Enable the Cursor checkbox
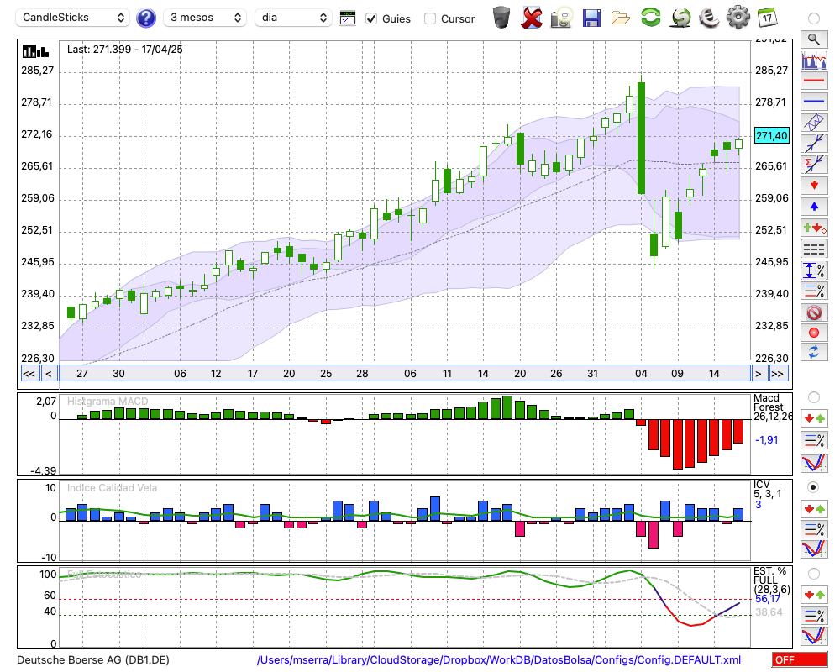 click(429, 18)
